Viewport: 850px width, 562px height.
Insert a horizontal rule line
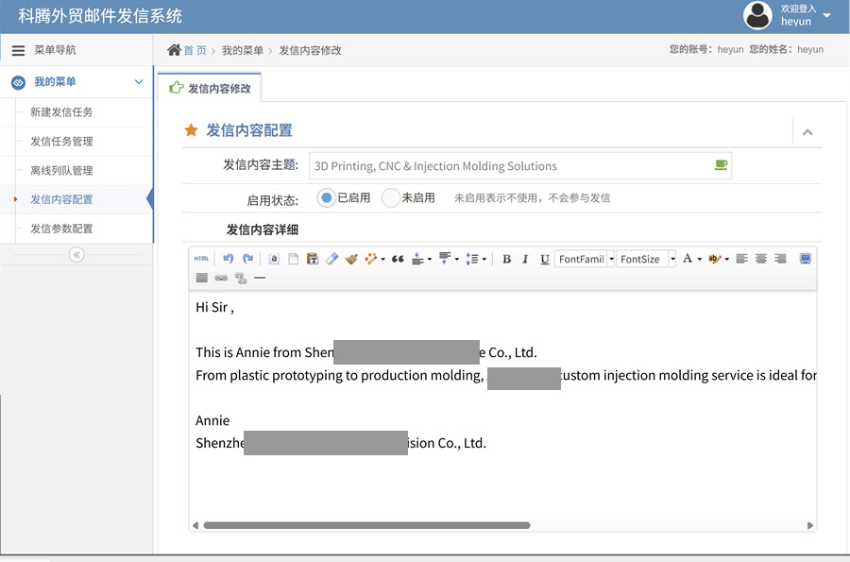pos(260,278)
